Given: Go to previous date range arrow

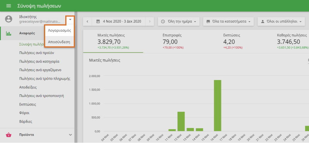Looking at the screenshot, I should point(88,22).
